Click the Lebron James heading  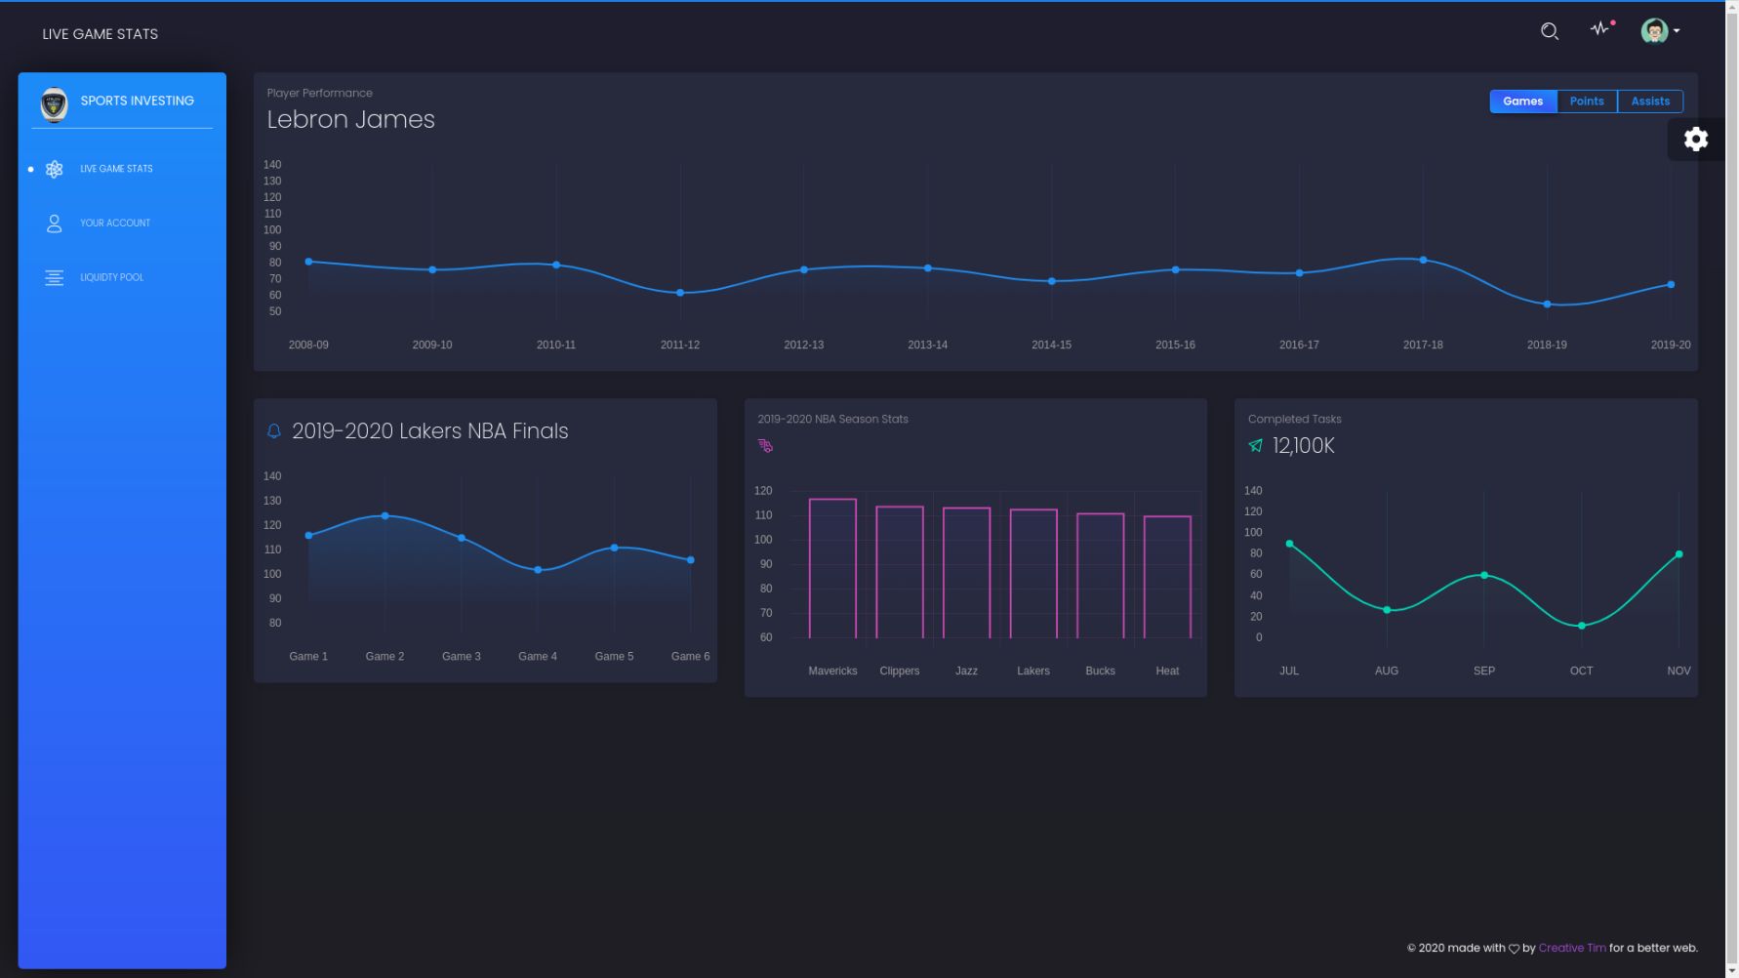(350, 120)
